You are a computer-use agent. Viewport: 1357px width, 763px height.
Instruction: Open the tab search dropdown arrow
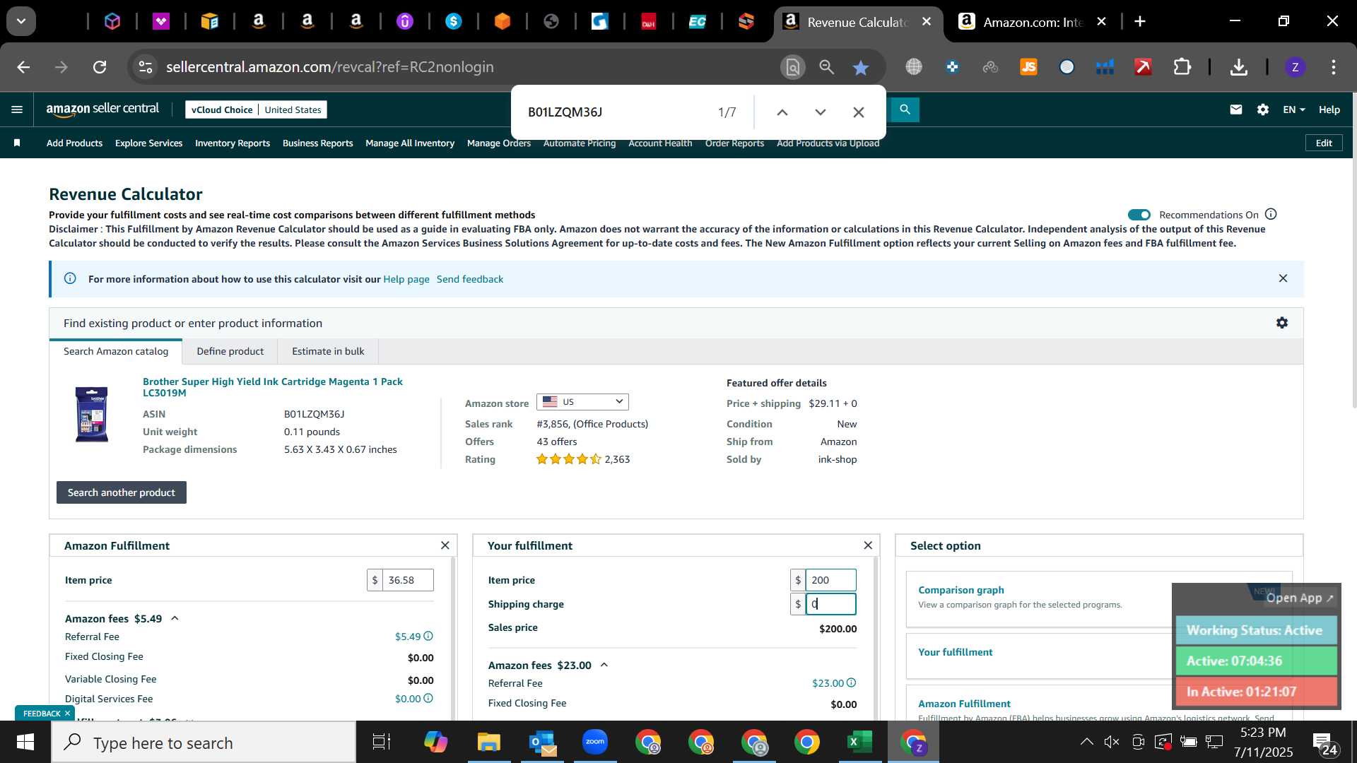(x=21, y=22)
